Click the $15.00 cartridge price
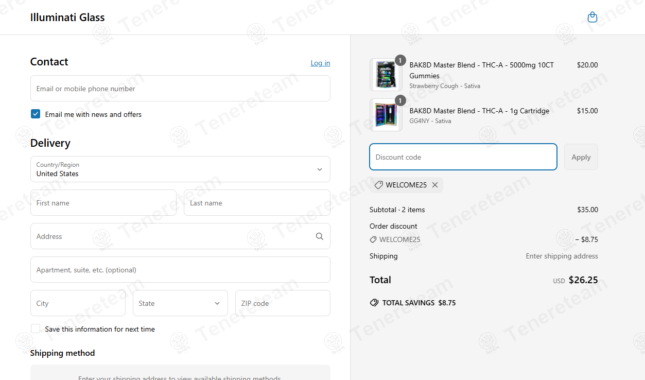 (587, 111)
